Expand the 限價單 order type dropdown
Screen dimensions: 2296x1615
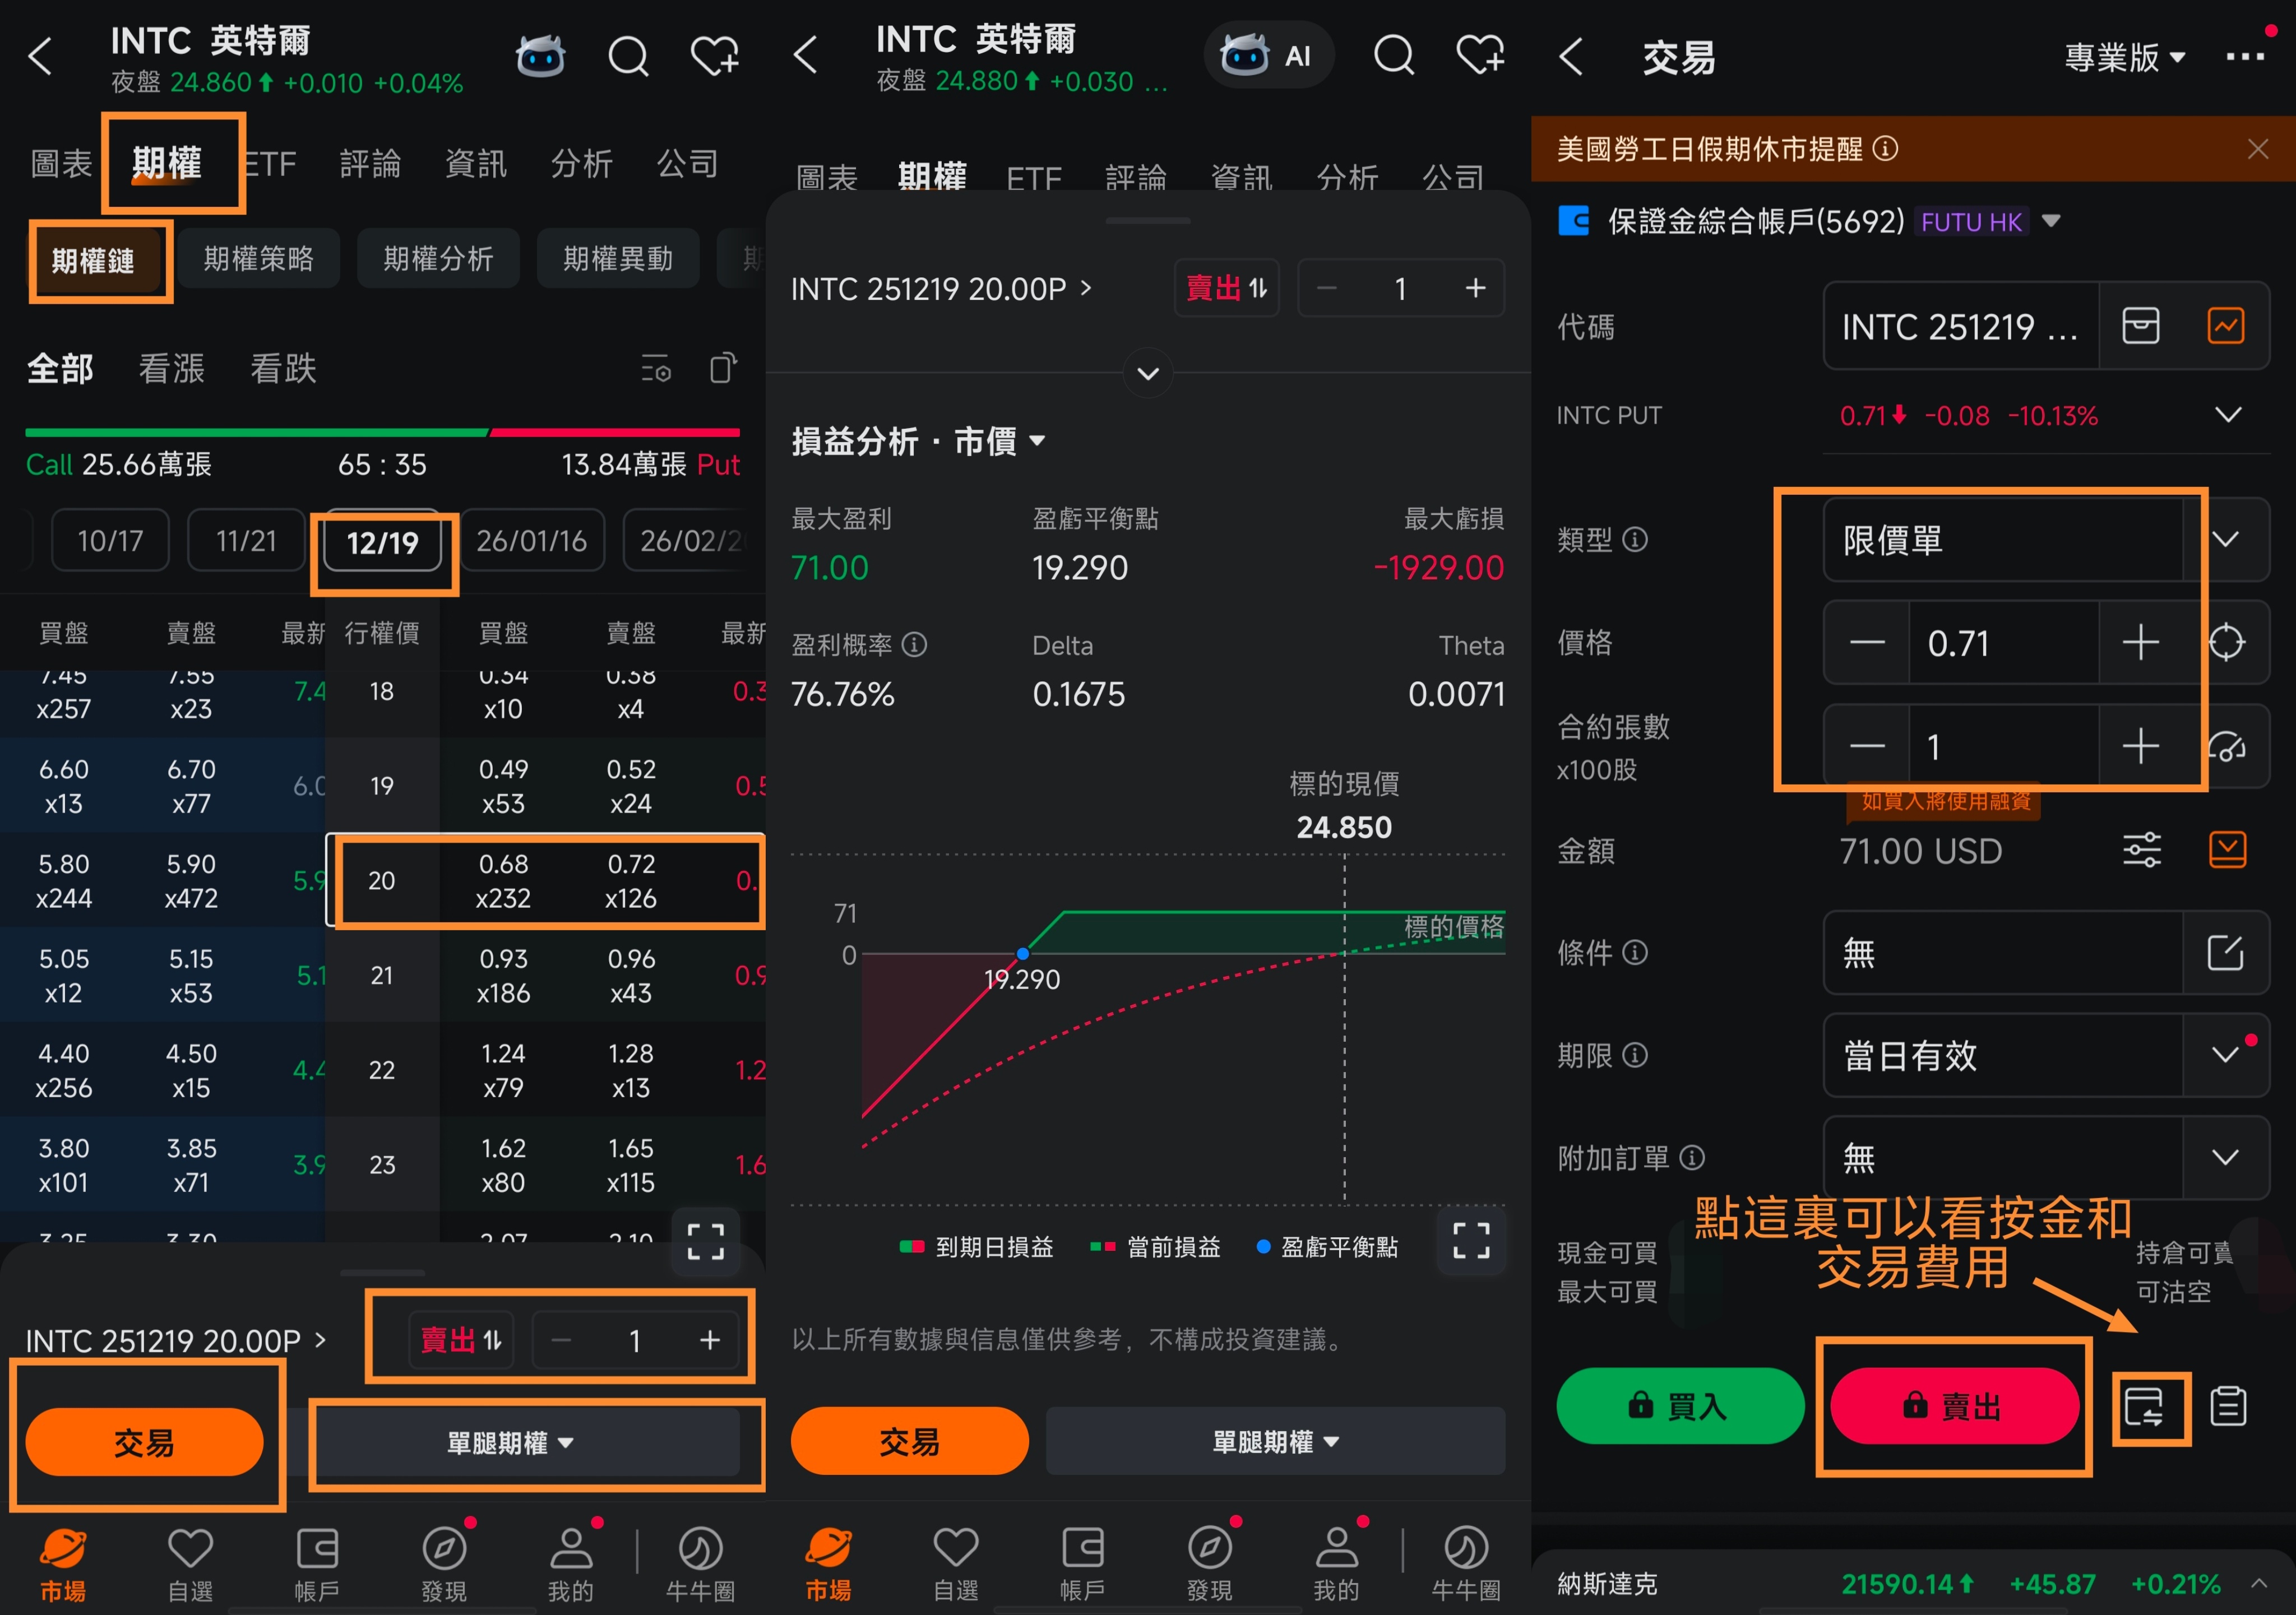(2226, 540)
